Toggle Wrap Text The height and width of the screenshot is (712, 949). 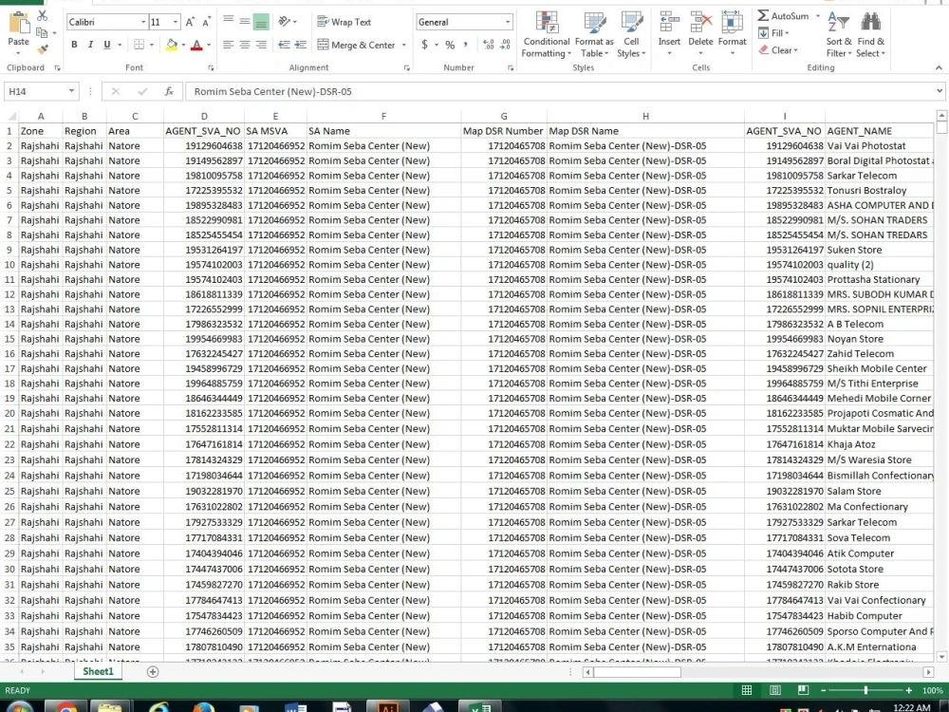pyautogui.click(x=344, y=22)
